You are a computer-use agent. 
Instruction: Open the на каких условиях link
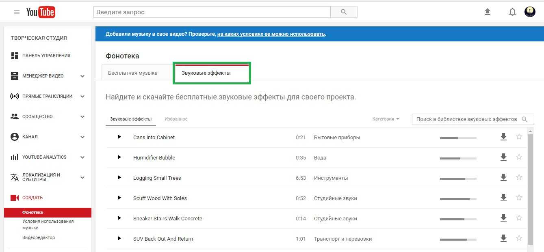pyautogui.click(x=271, y=34)
